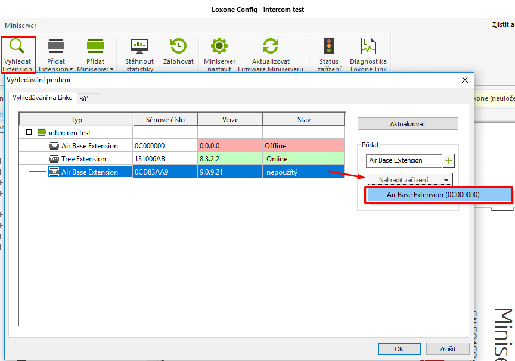Click the Air Base Extension input field

pos(403,161)
